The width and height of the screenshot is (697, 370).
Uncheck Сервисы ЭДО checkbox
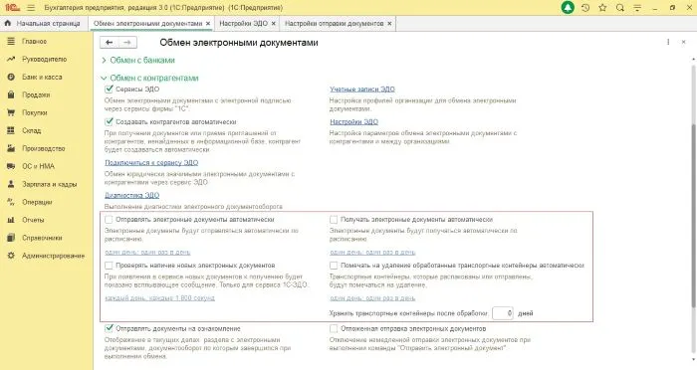pos(109,89)
